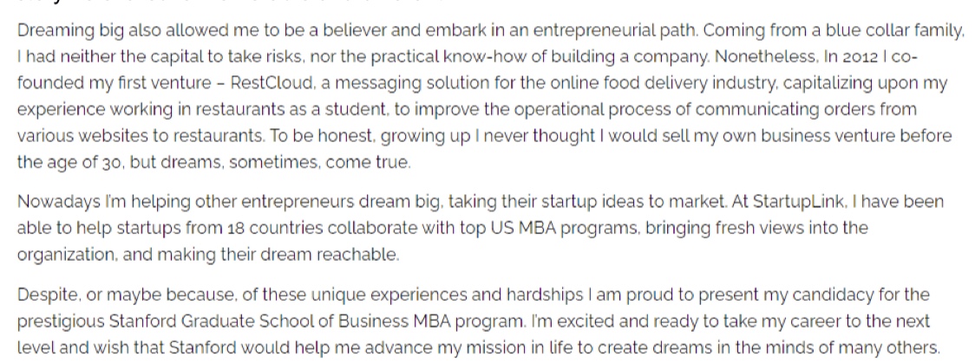Click the text "Stanford Graduate School of Business"

click(259, 321)
